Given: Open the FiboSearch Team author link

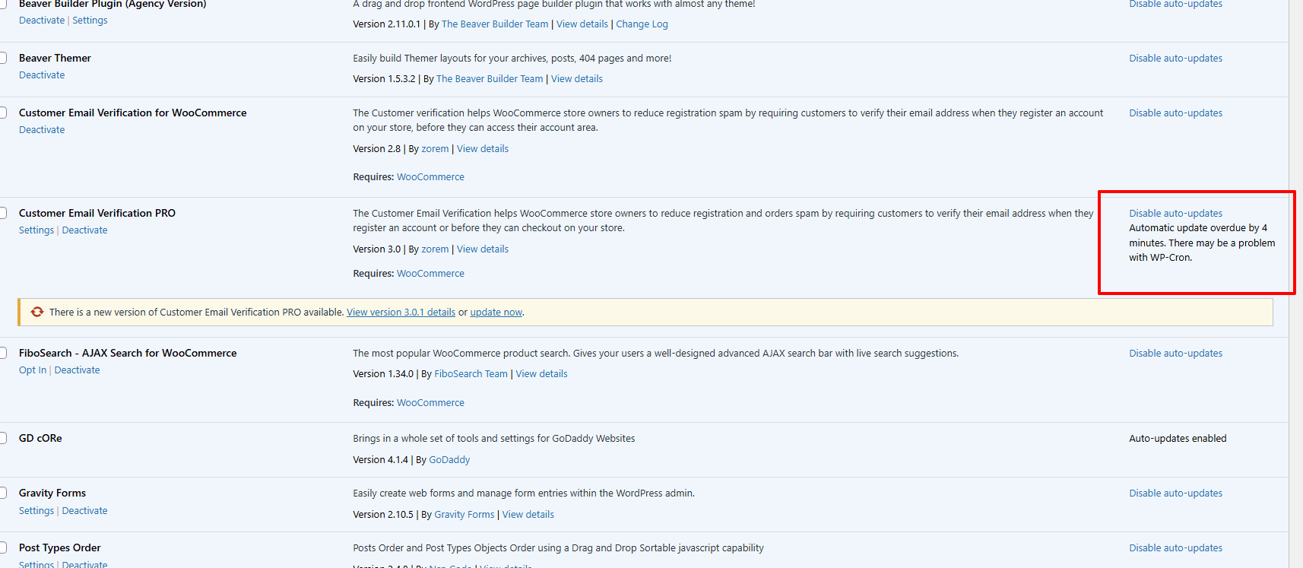Looking at the screenshot, I should coord(471,374).
